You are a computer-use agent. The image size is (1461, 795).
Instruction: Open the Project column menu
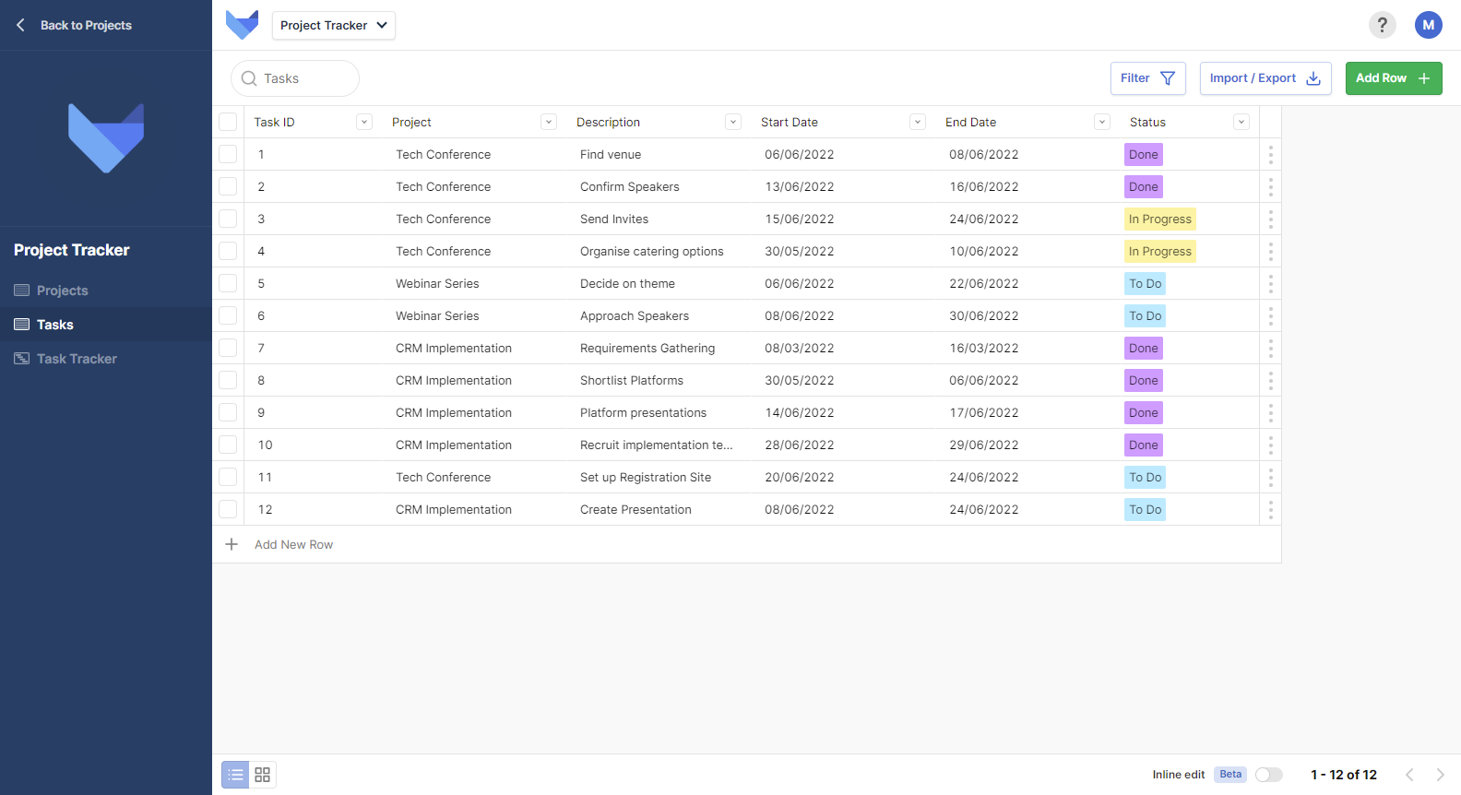[549, 122]
